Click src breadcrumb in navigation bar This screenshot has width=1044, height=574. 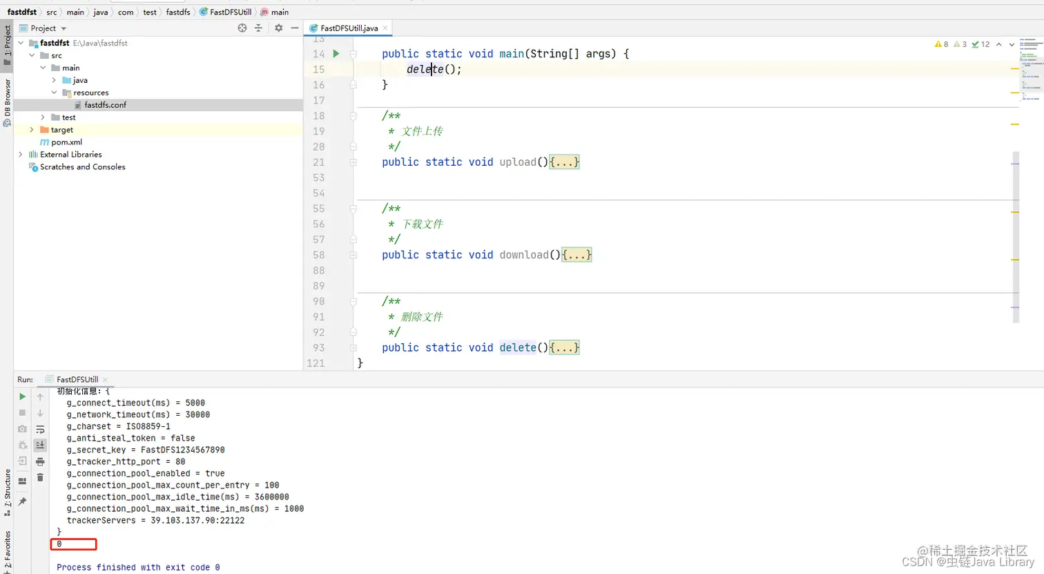(52, 12)
